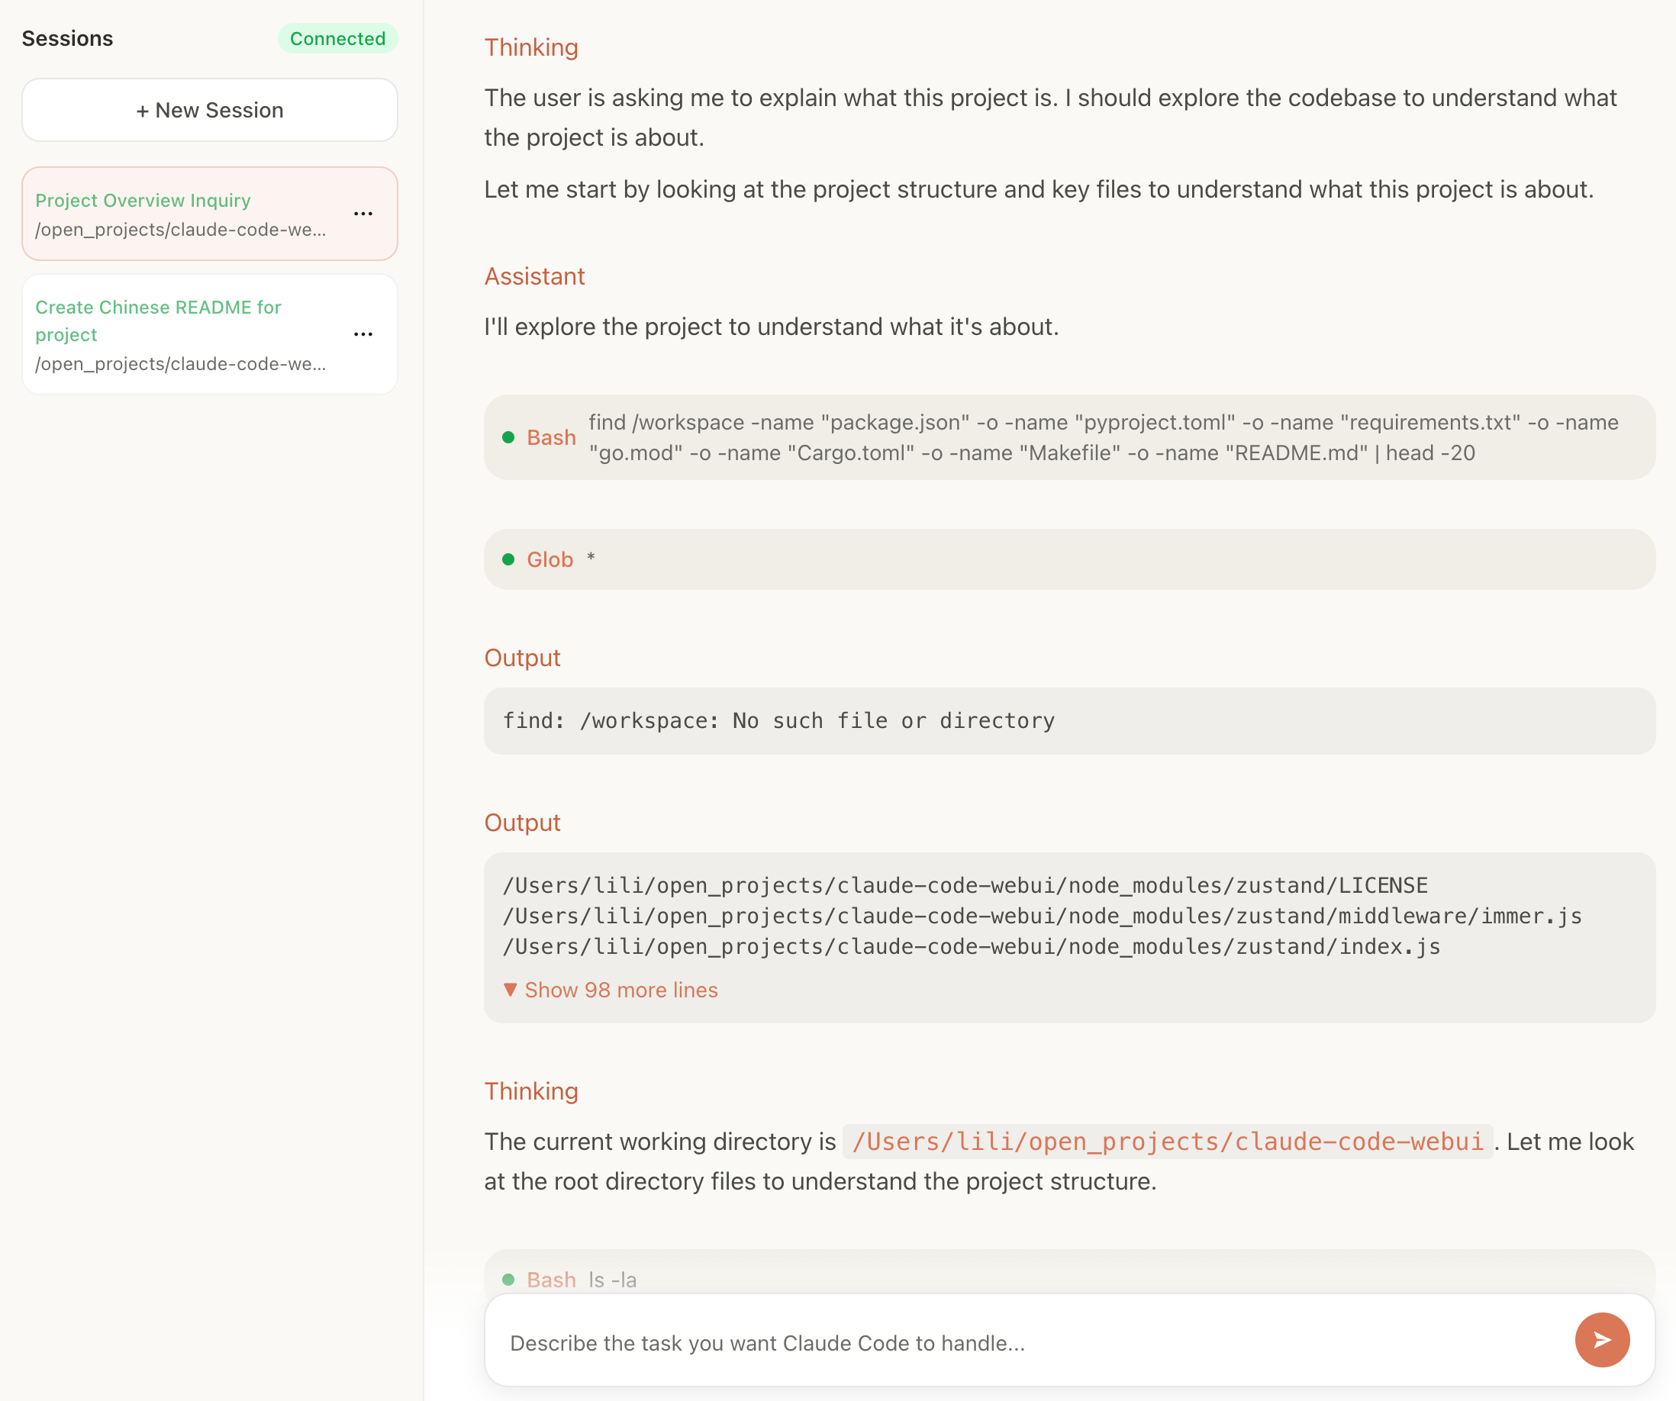Click the green dot on the Connected indicator
The width and height of the screenshot is (1676, 1401).
click(337, 37)
